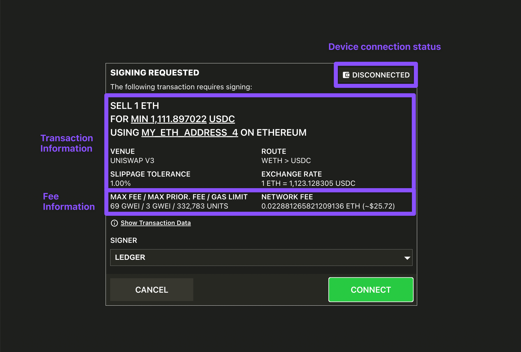
Task: Click the wallet icon beside DISCONNECTED
Action: click(346, 75)
